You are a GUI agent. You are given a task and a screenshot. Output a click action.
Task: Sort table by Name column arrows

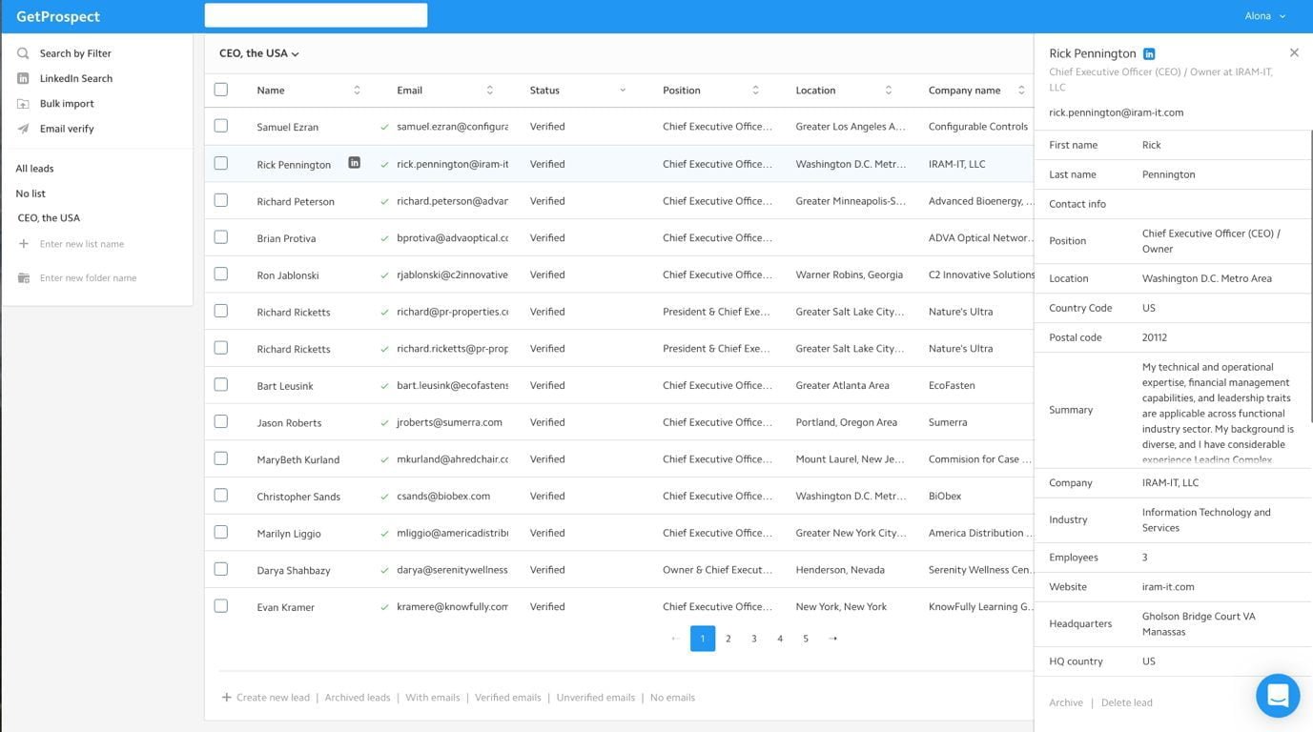pyautogui.click(x=357, y=91)
